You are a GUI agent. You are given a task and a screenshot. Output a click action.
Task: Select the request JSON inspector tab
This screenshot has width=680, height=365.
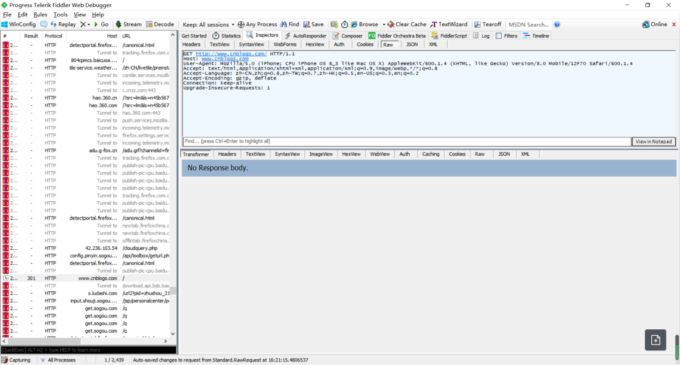411,44
